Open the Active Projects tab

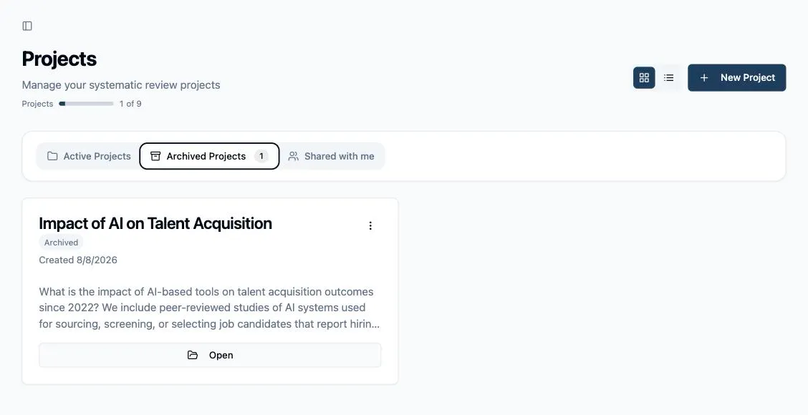click(89, 156)
